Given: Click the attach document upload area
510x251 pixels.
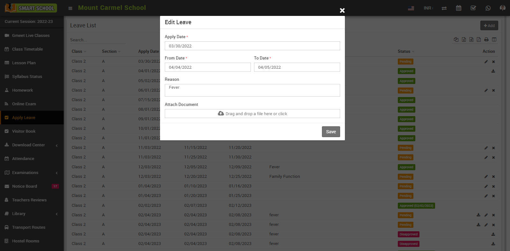Looking at the screenshot, I should (252, 114).
